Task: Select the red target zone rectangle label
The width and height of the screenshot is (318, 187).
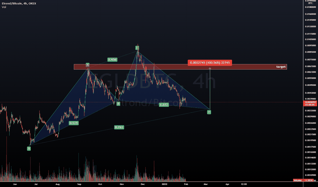Action: 281,67
